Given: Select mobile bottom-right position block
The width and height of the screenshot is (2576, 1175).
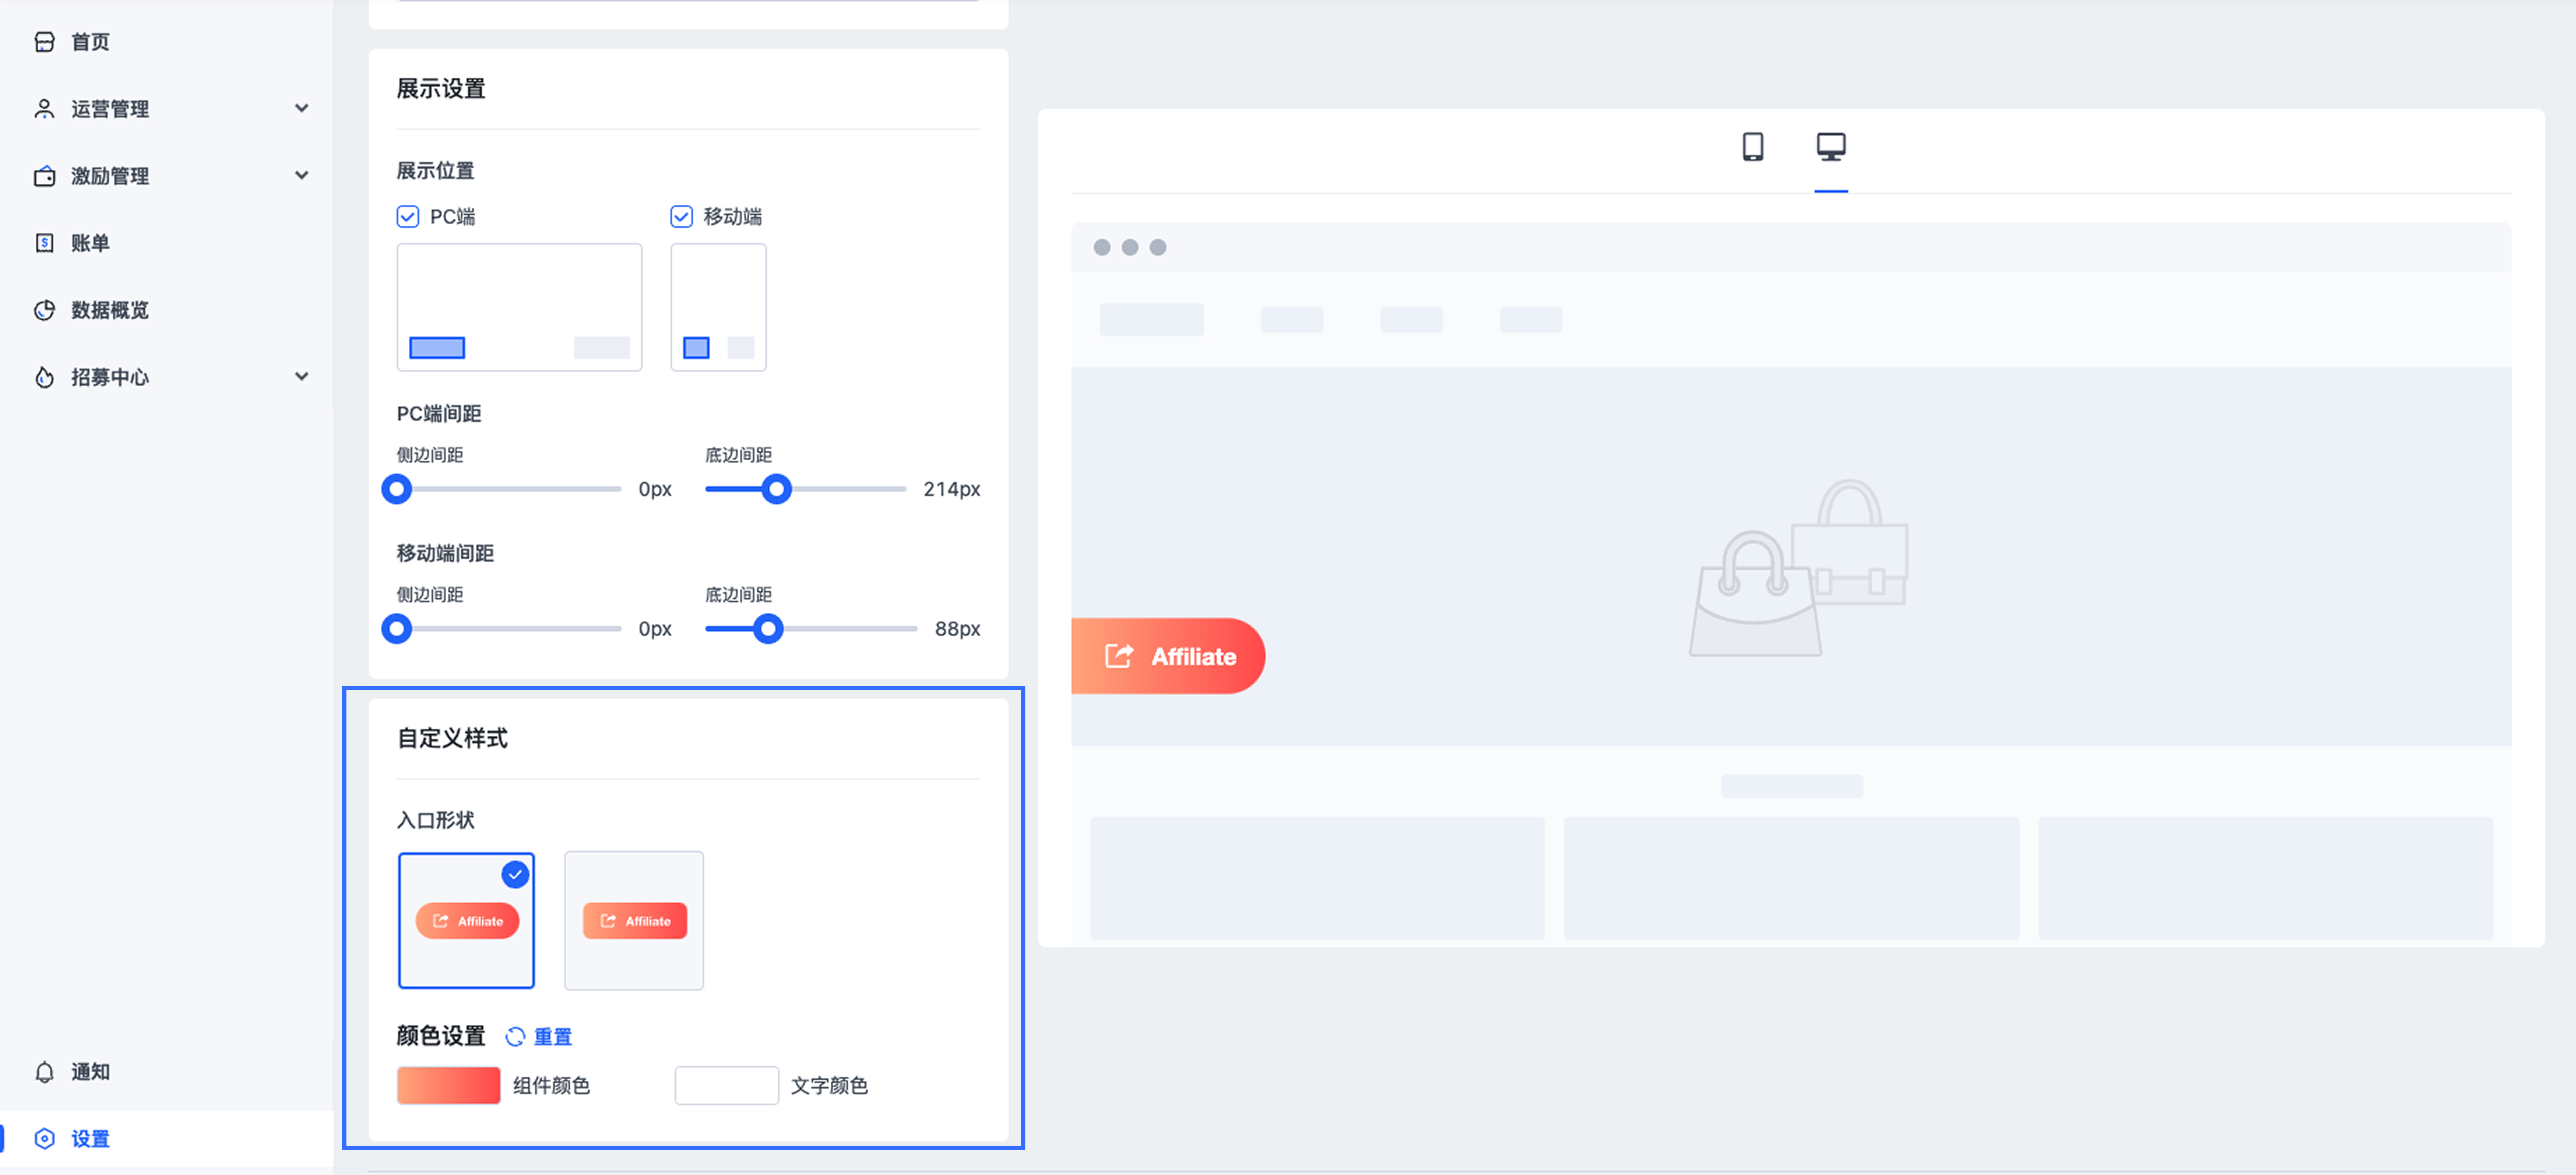Looking at the screenshot, I should 741,348.
